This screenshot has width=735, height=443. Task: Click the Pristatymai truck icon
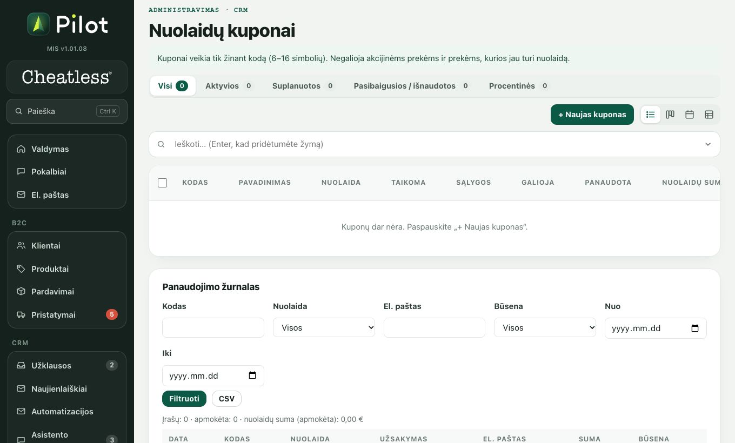[21, 315]
